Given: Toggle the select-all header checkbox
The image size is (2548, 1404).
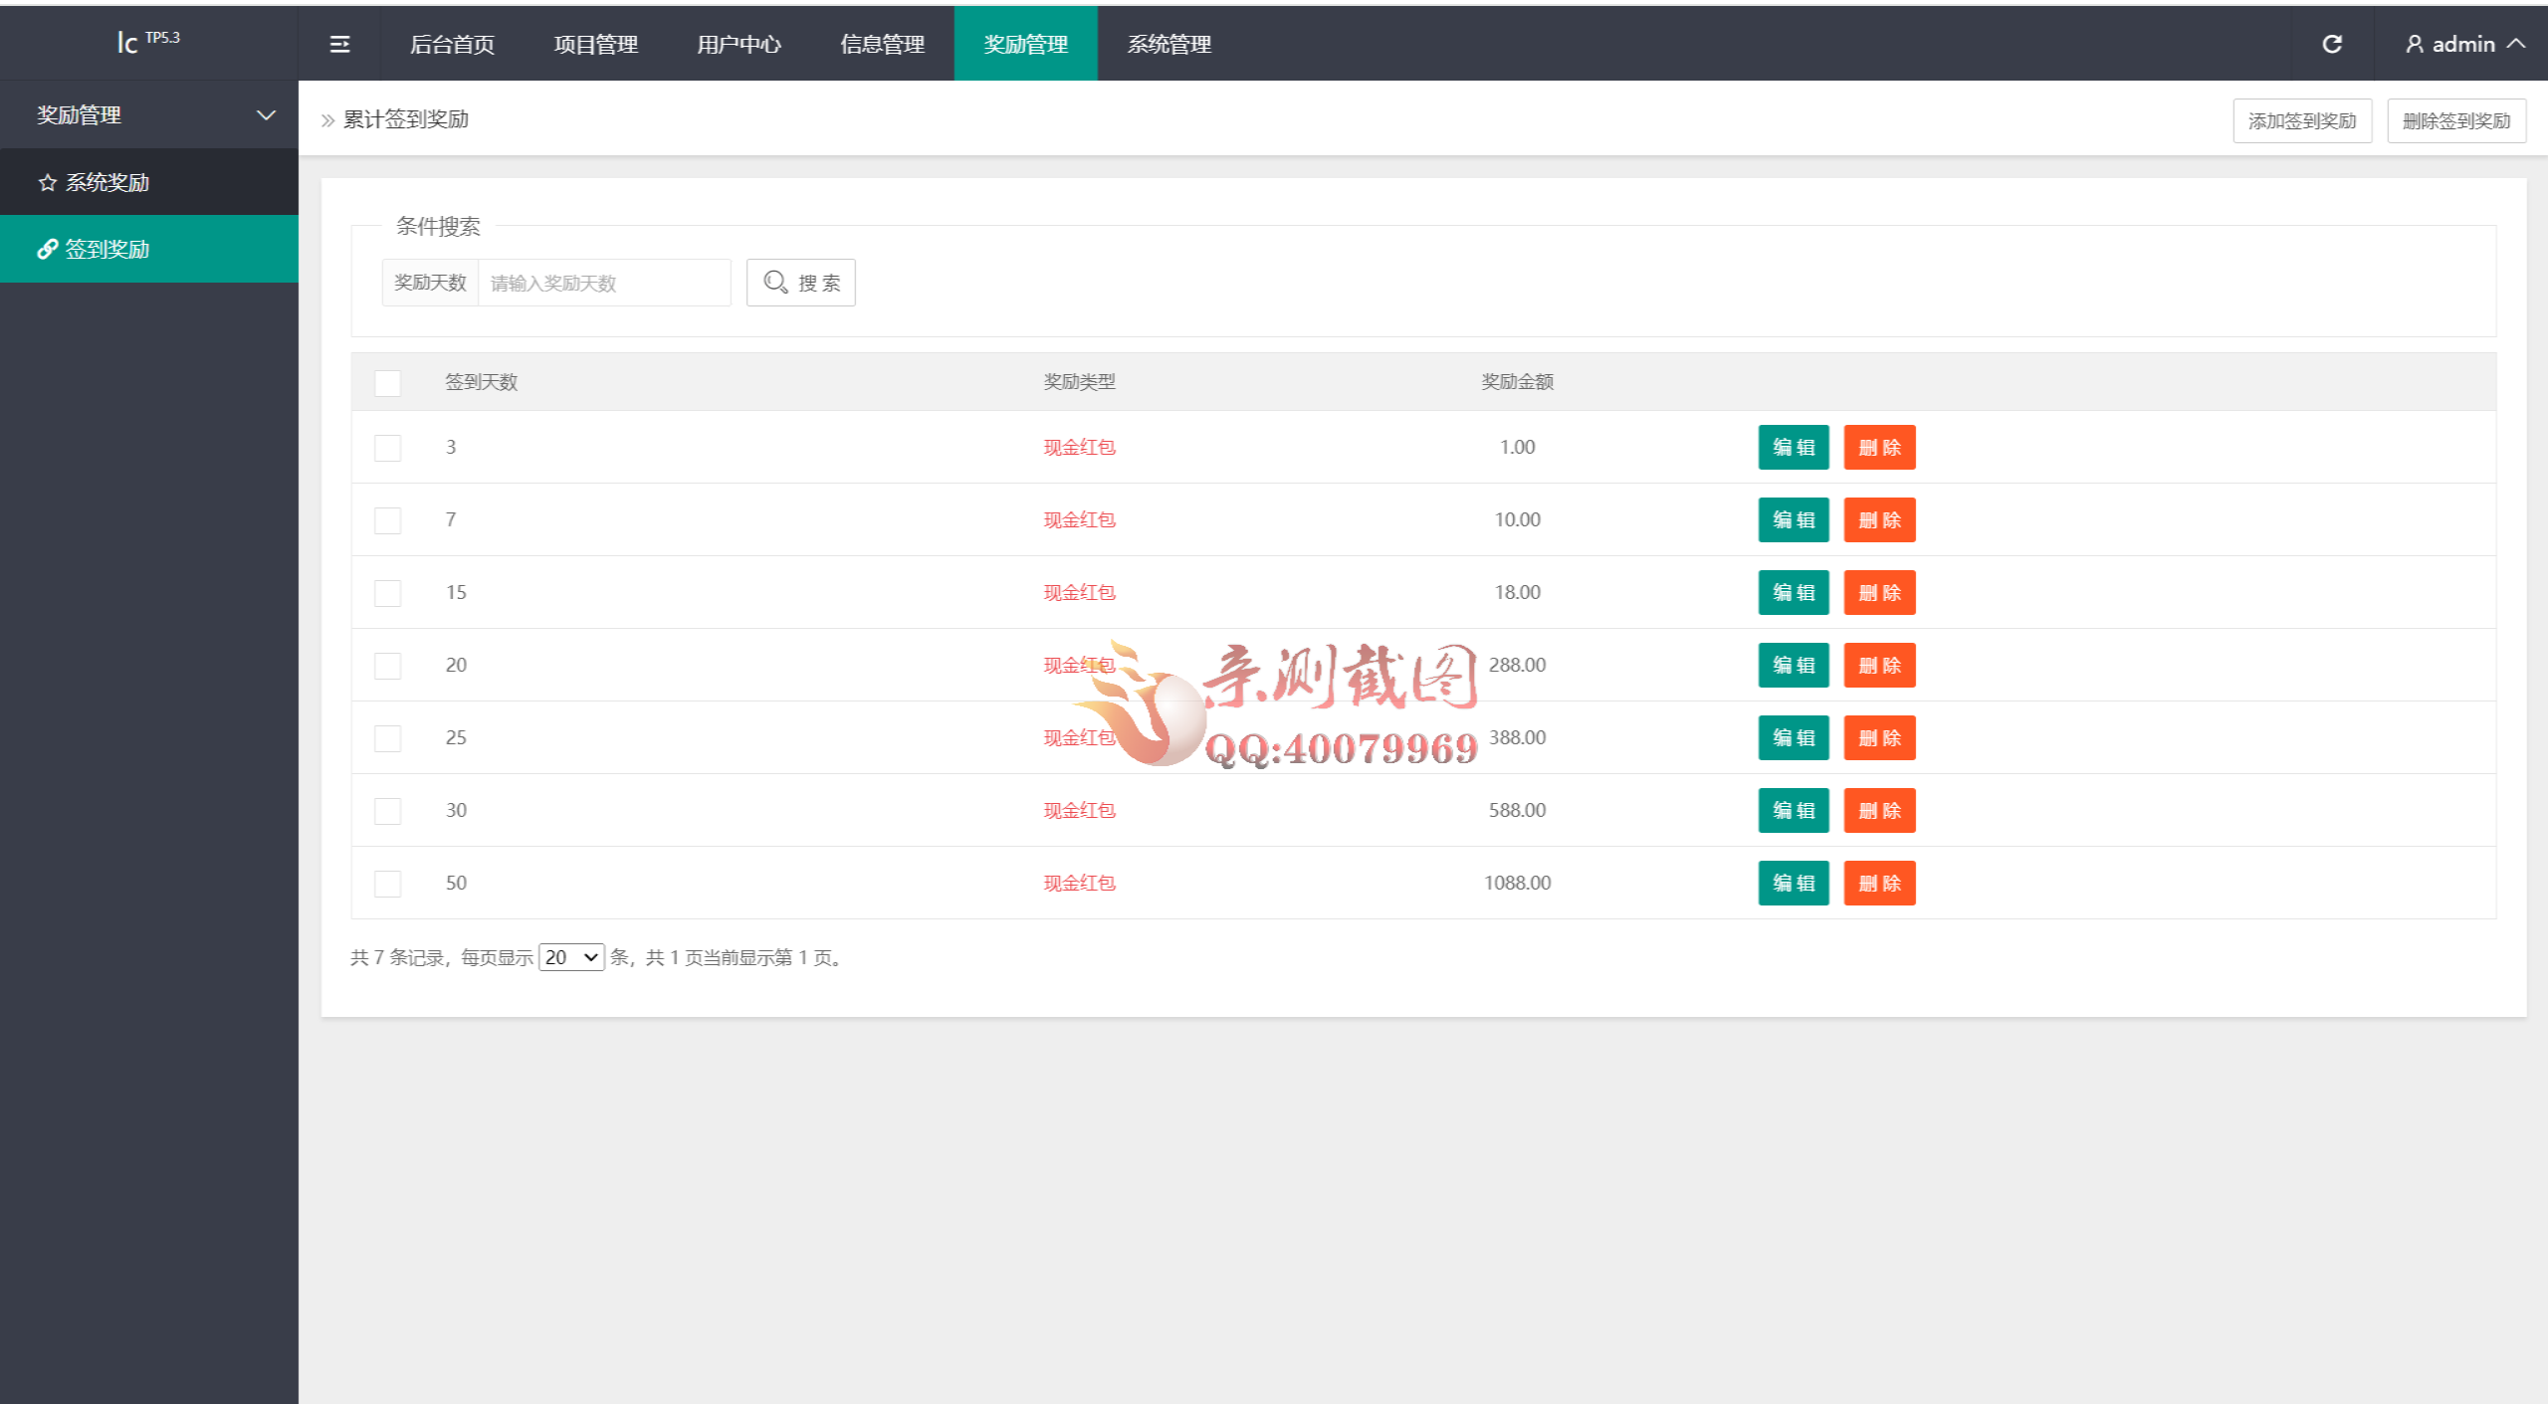Looking at the screenshot, I should [x=387, y=383].
